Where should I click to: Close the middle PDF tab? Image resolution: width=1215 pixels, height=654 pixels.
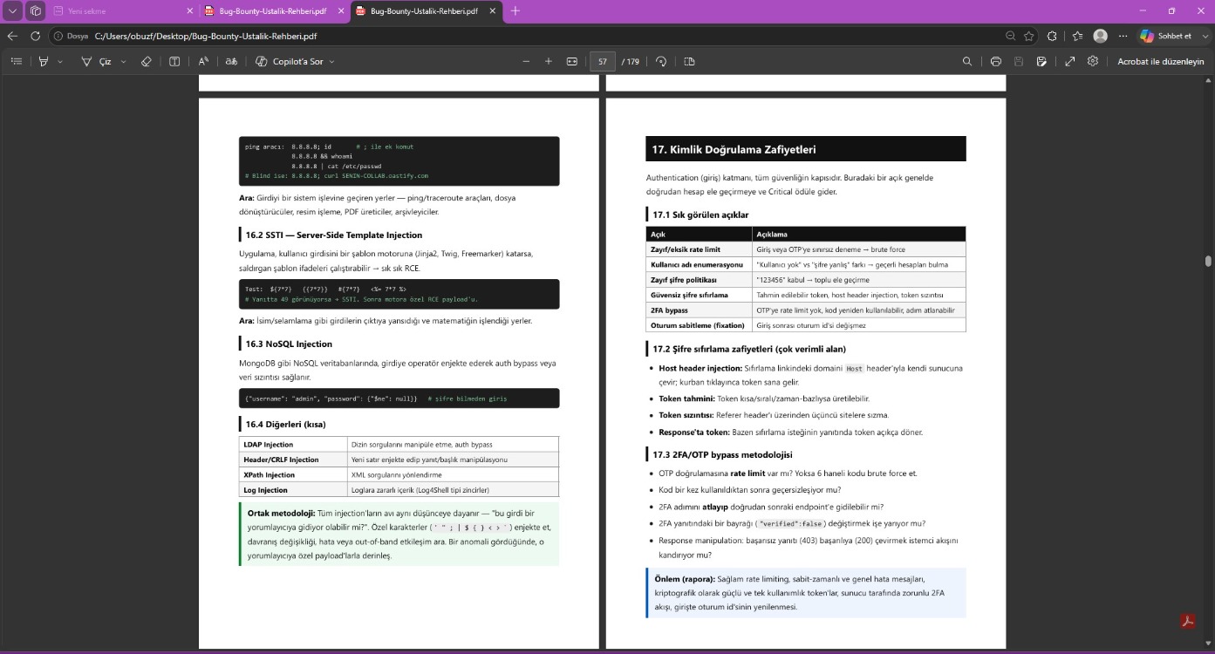point(342,11)
